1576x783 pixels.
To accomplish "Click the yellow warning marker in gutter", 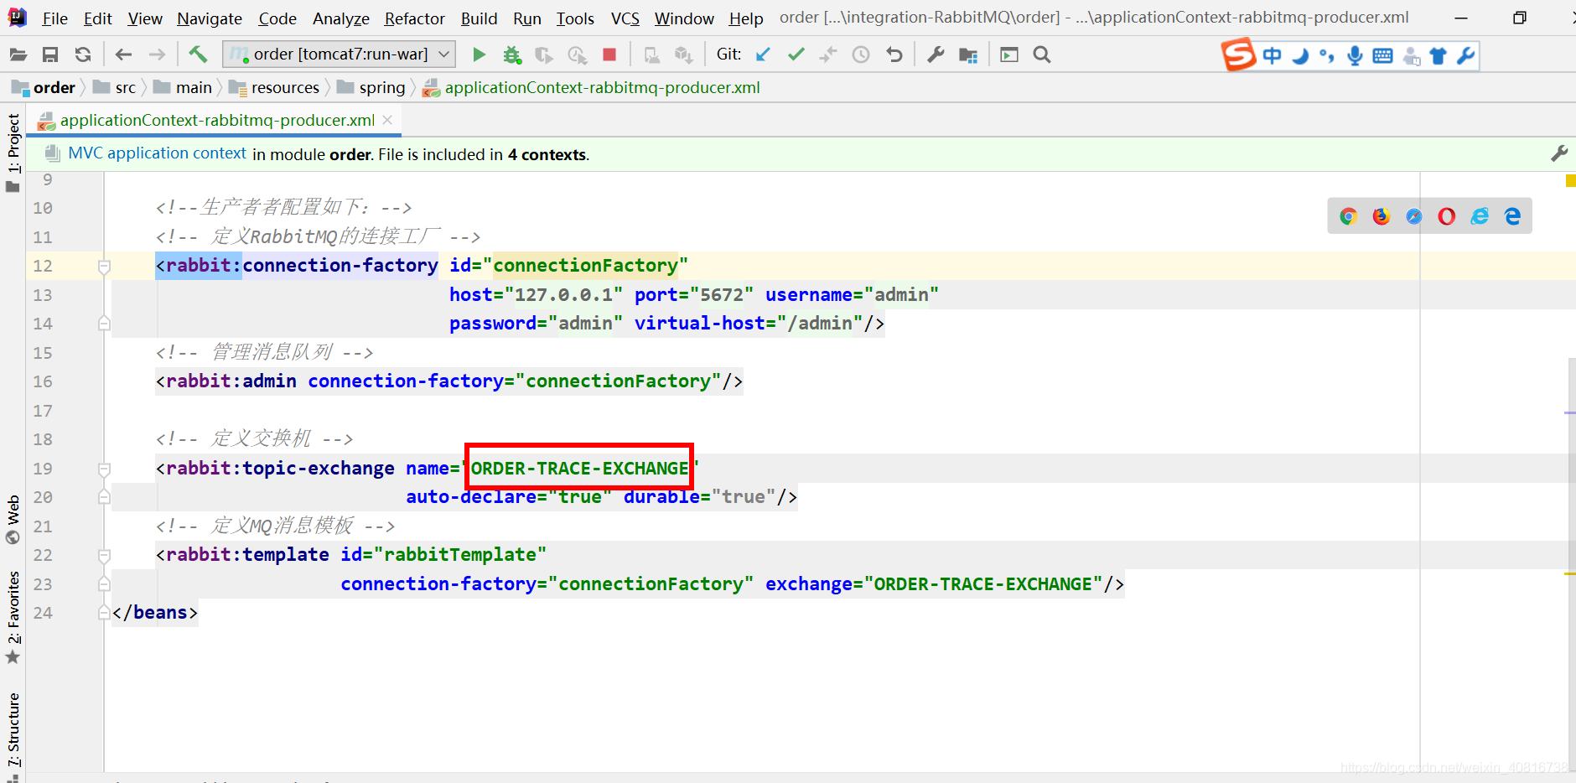I will pos(1570,180).
